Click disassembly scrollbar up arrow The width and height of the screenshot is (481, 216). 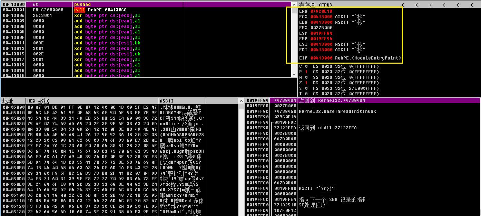[294, 4]
